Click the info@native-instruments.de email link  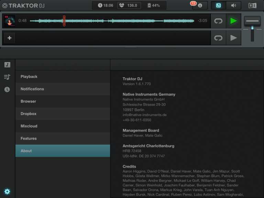pos(144,115)
